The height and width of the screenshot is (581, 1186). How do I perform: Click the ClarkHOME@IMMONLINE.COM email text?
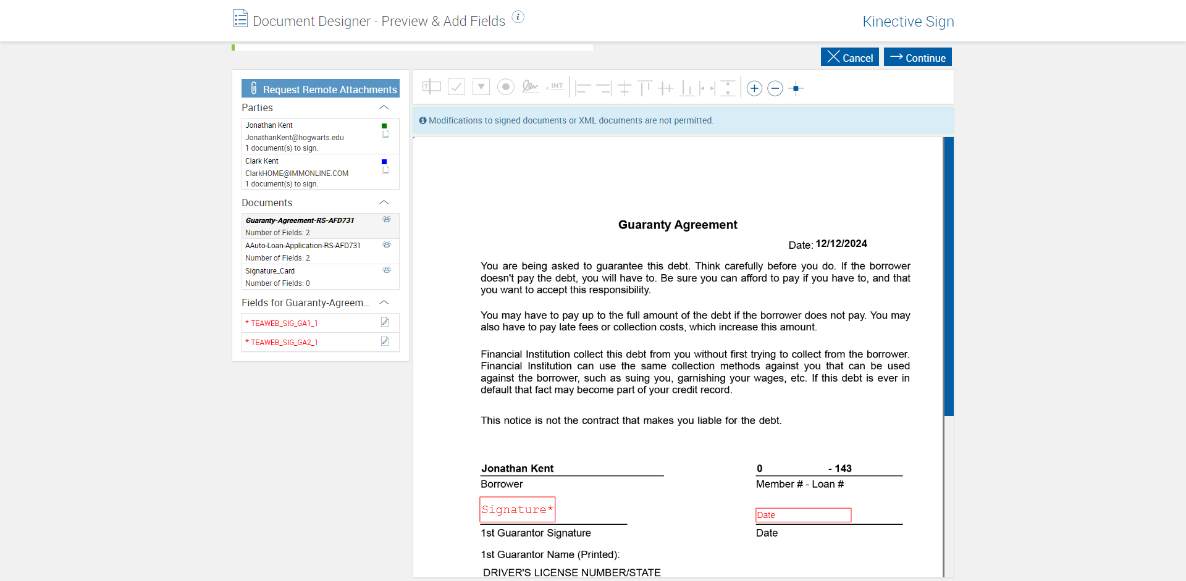(297, 173)
